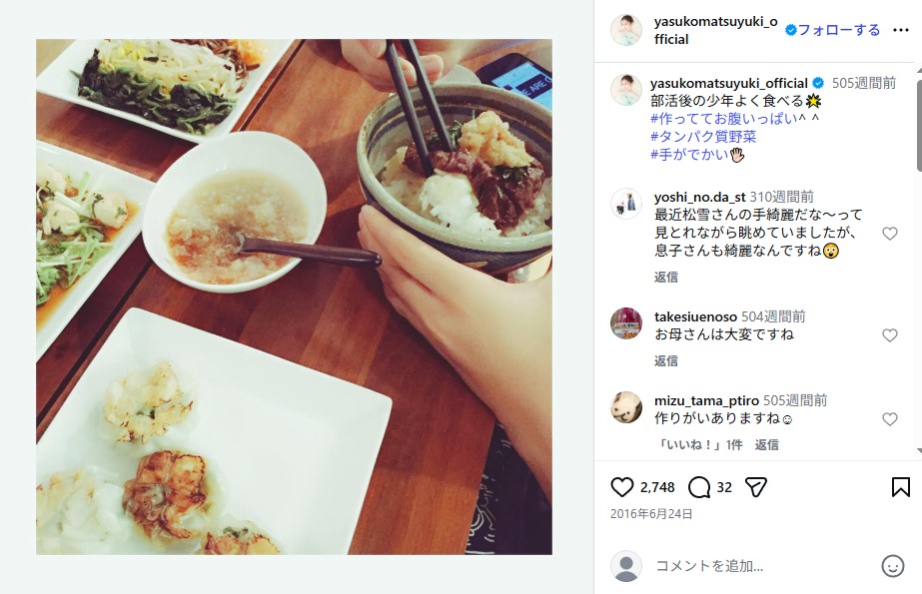922x594 pixels.
Task: View likes on mizu_tama_ptiro's comment
Action: pyautogui.click(x=699, y=445)
